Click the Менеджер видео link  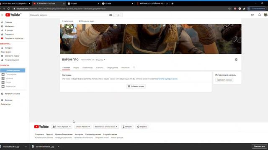click(x=87, y=21)
